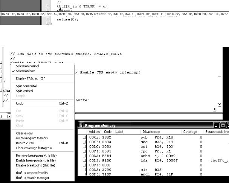This screenshot has height=183, width=229.
Task: Select Display TABs as option
Action: coord(31,78)
